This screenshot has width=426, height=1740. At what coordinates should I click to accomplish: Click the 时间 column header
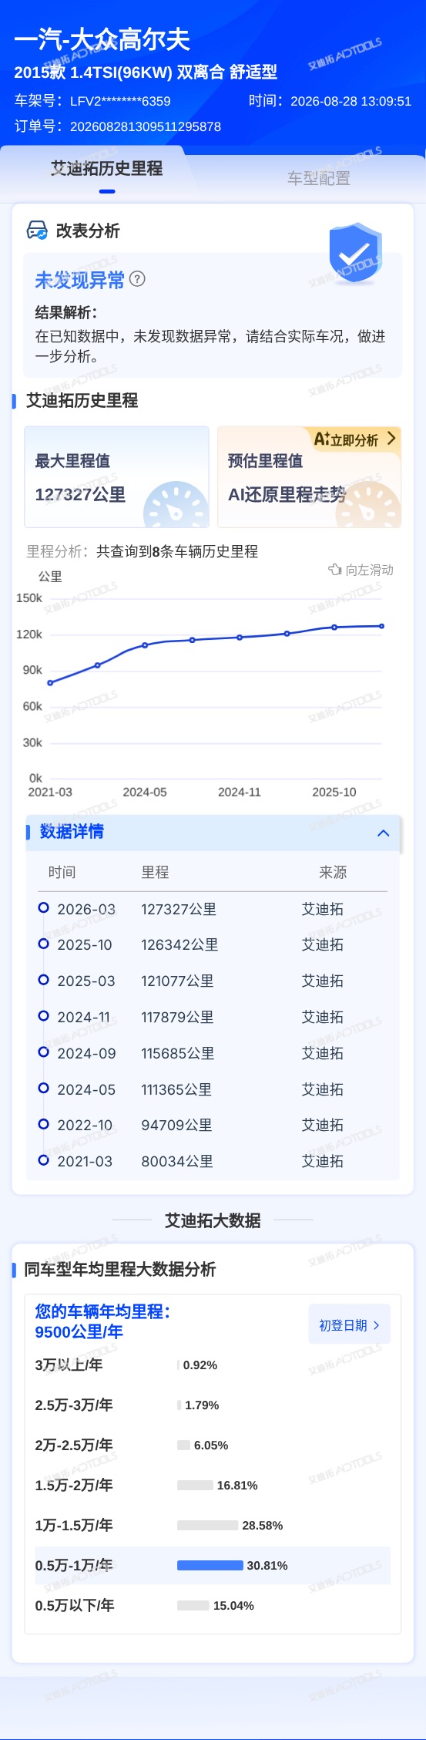coord(62,872)
